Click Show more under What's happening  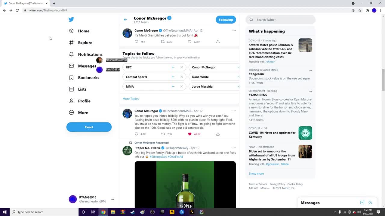tap(256, 173)
